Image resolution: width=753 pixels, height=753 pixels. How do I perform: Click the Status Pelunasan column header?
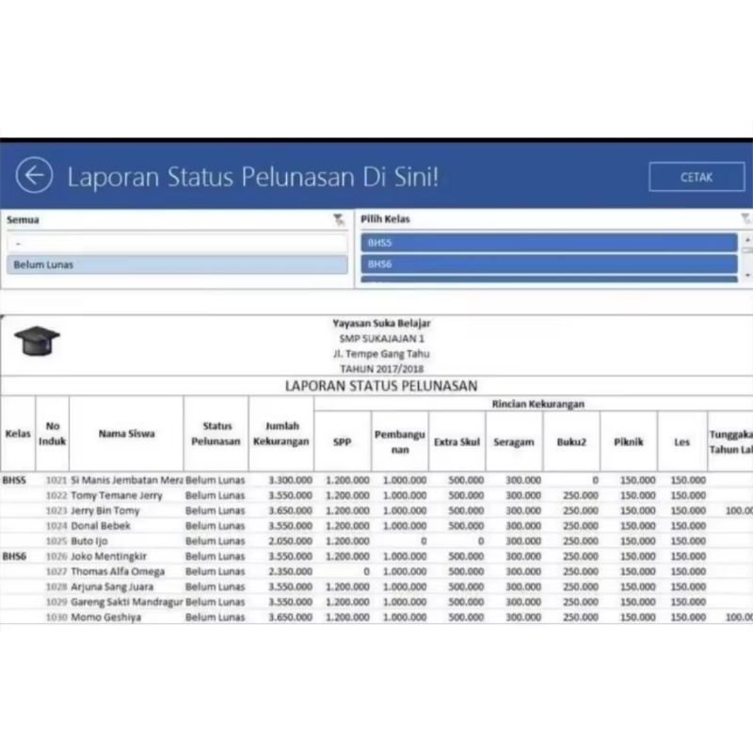coord(216,433)
